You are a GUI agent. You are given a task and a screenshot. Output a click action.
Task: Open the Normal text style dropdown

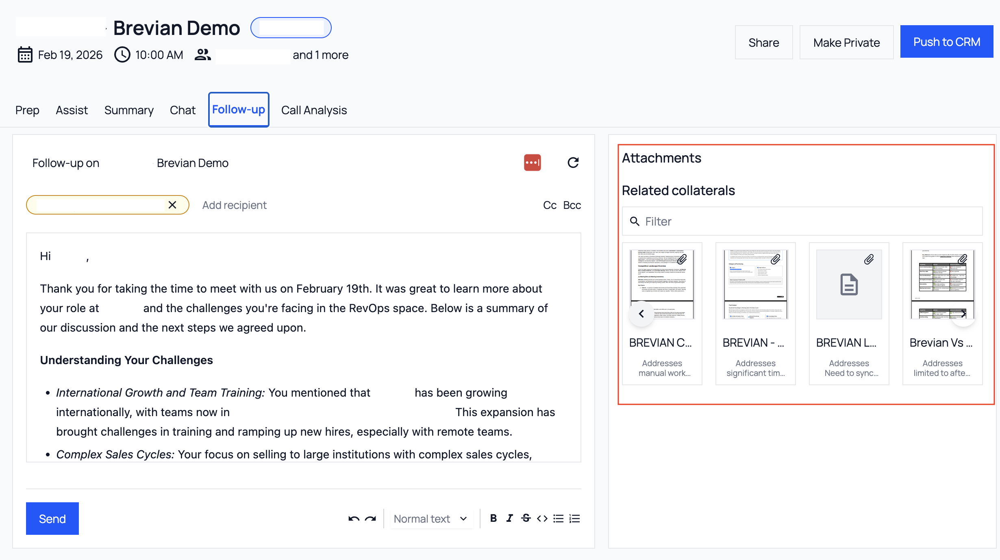click(431, 519)
